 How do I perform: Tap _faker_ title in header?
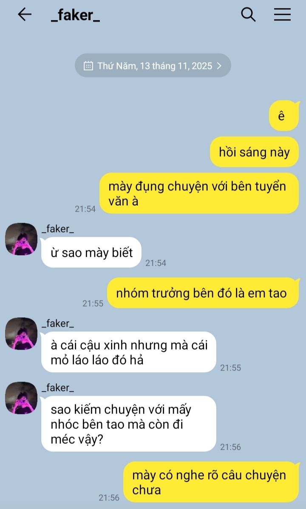click(x=76, y=15)
